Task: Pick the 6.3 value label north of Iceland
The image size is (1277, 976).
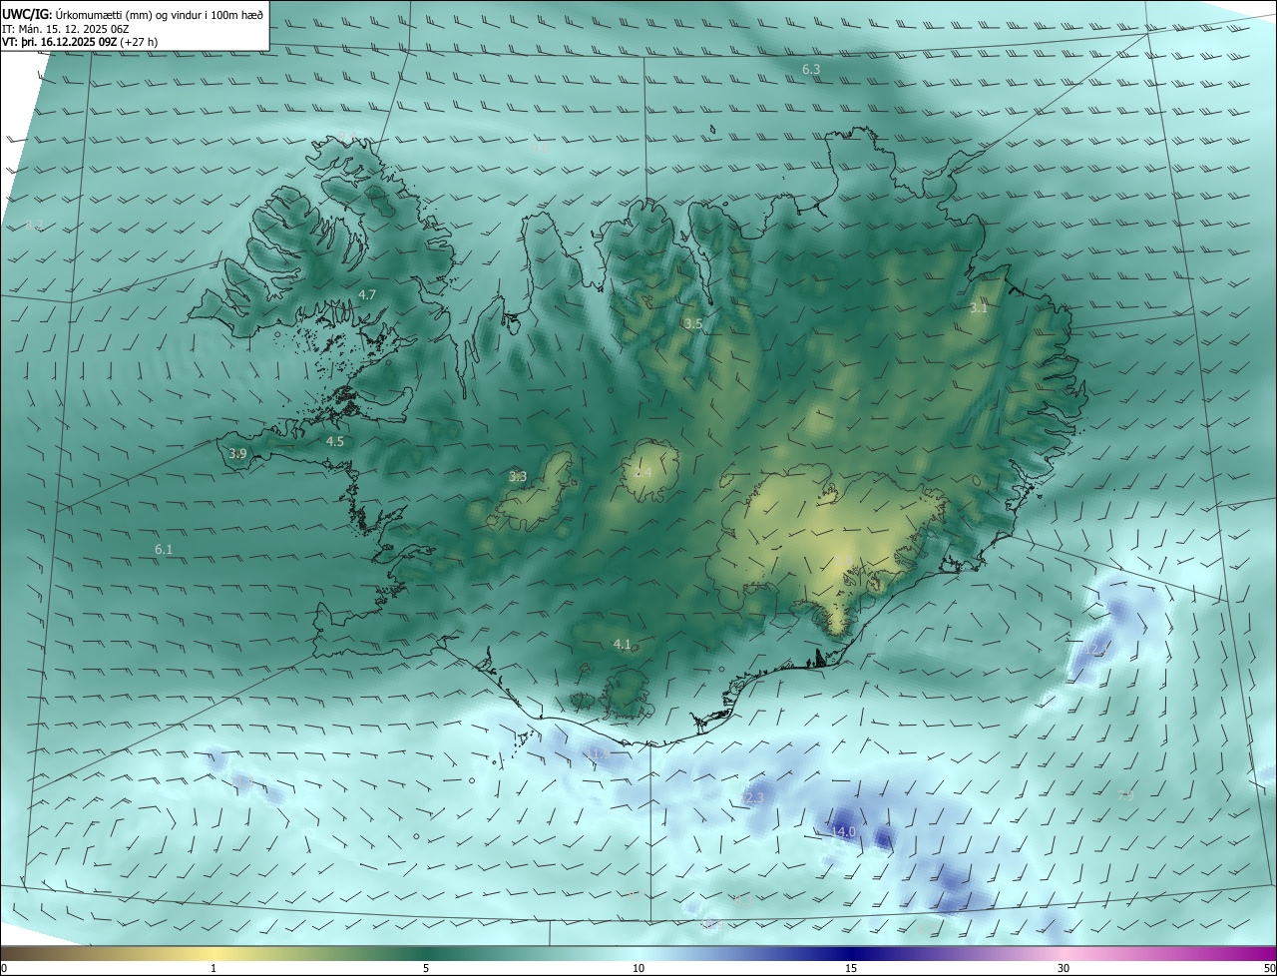Action: point(811,69)
